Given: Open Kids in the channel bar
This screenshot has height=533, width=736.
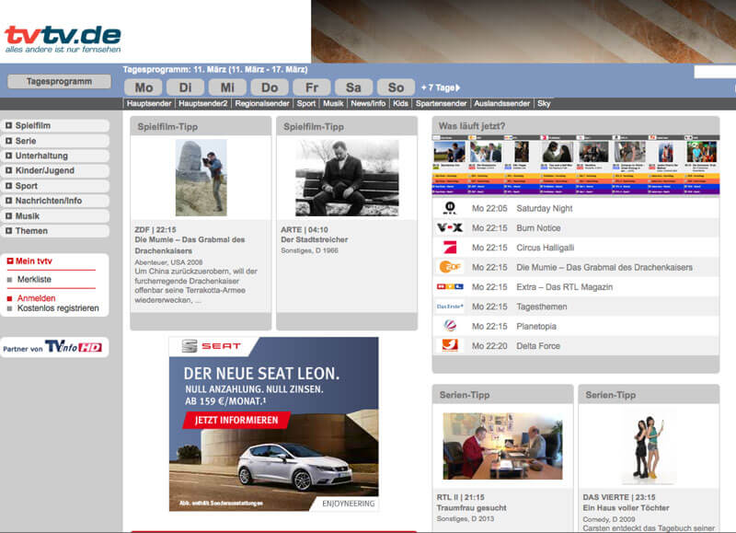Looking at the screenshot, I should 400,103.
